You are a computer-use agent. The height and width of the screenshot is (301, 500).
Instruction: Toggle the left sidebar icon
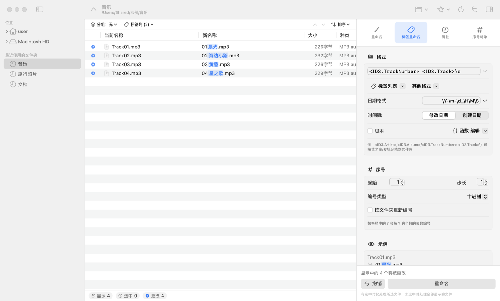pos(40,9)
